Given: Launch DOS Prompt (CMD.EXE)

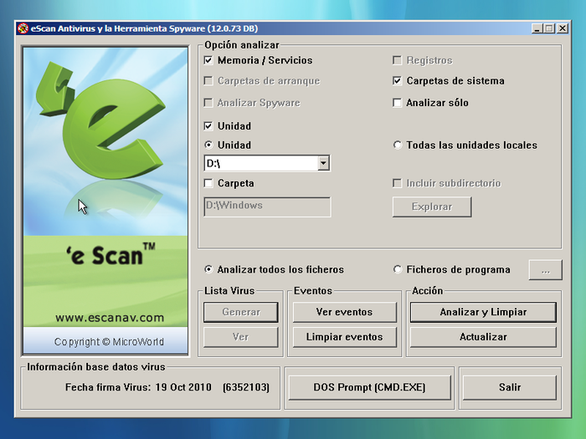Looking at the screenshot, I should tap(369, 387).
